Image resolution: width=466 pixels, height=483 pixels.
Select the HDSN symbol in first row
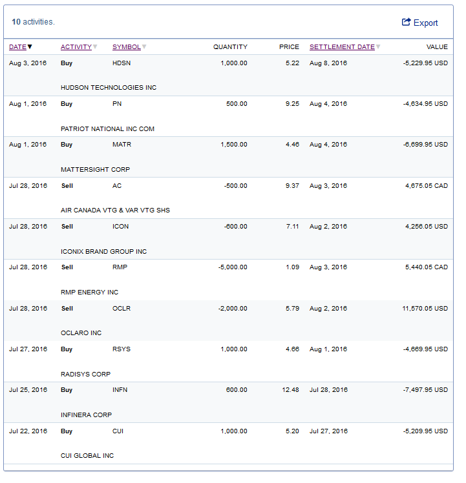(121, 63)
